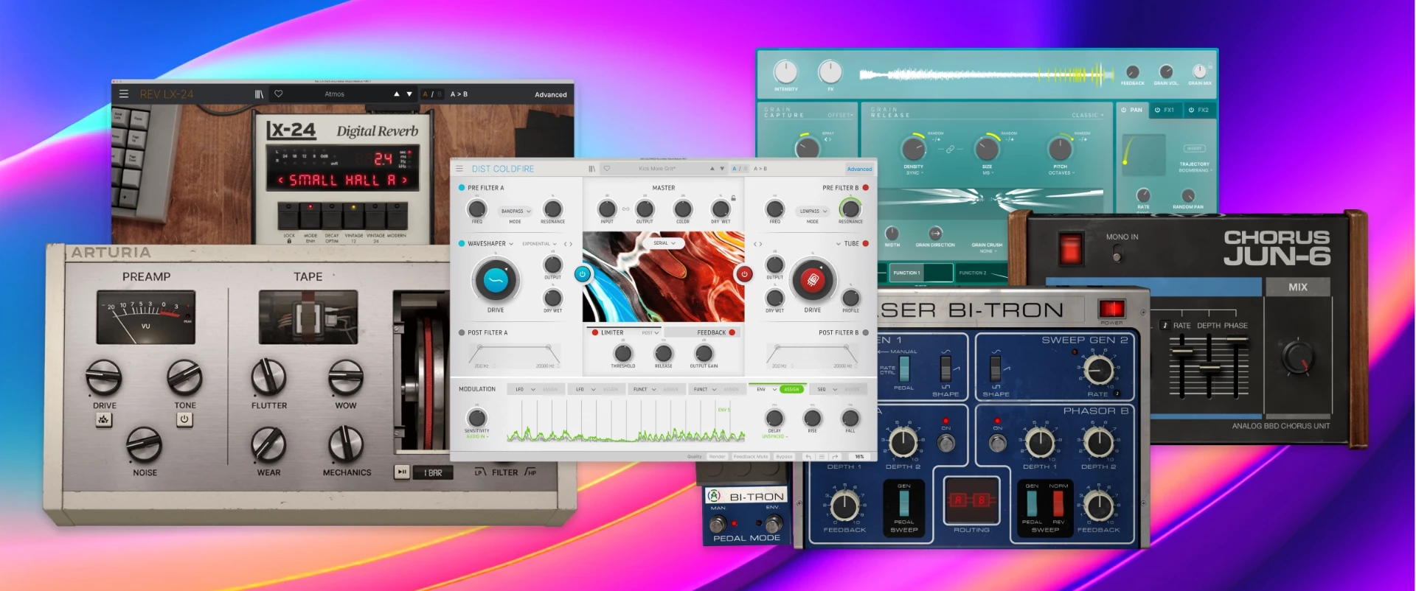Open the TUBE distortion type dropdown

847,244
